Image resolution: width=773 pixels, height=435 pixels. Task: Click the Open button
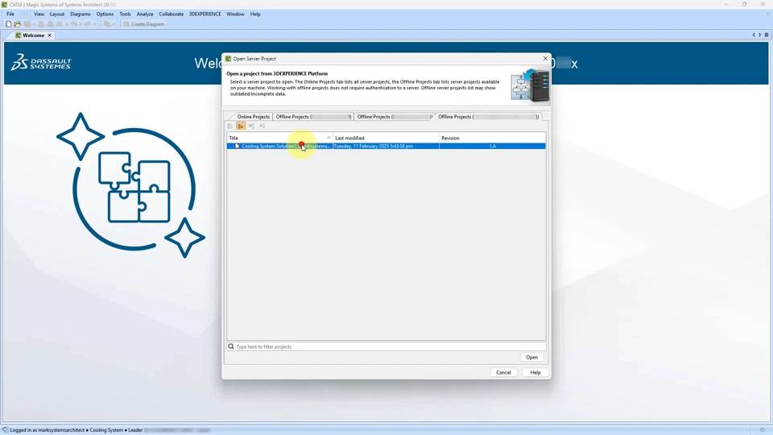point(531,357)
